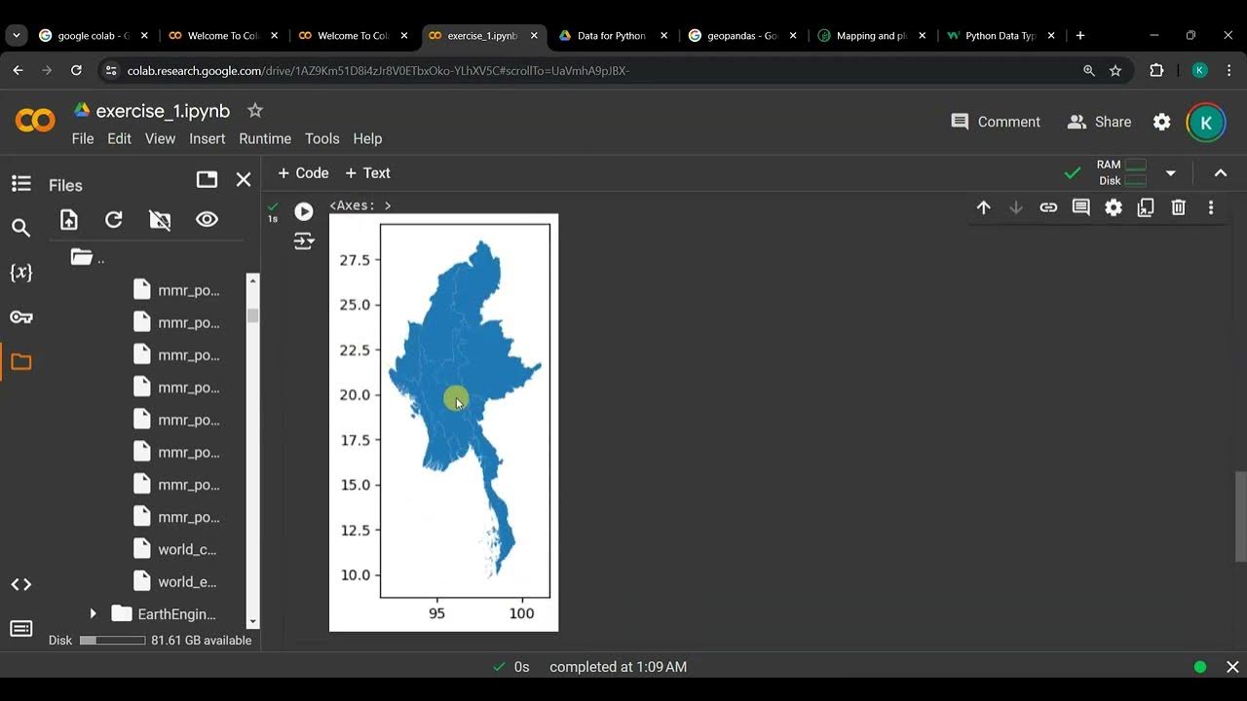
Task: Add a new Code cell
Action: (303, 173)
